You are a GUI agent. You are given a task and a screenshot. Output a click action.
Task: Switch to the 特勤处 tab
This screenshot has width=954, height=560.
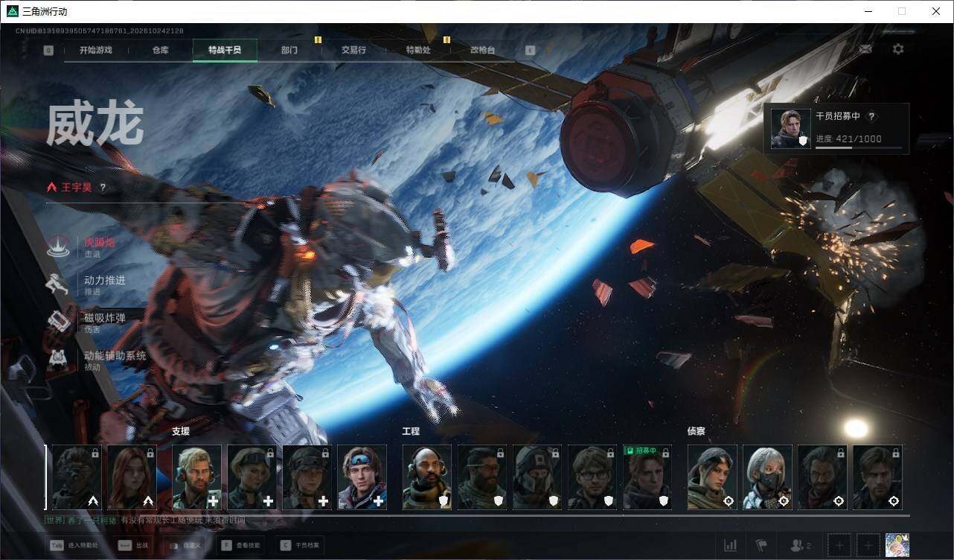click(x=418, y=50)
